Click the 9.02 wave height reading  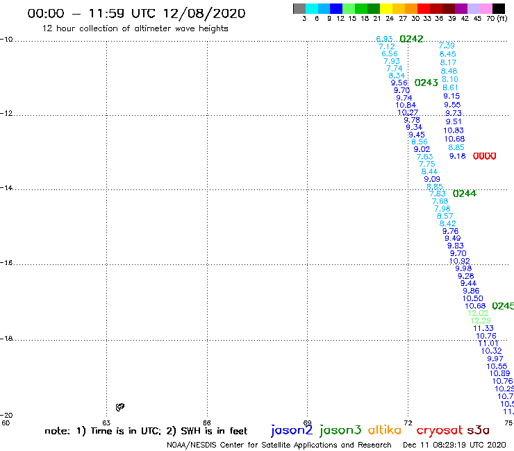click(422, 149)
